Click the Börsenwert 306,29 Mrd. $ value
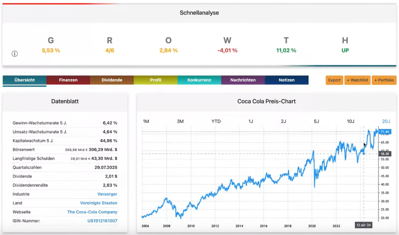Image resolution: width=399 pixels, height=235 pixels. pos(103,149)
